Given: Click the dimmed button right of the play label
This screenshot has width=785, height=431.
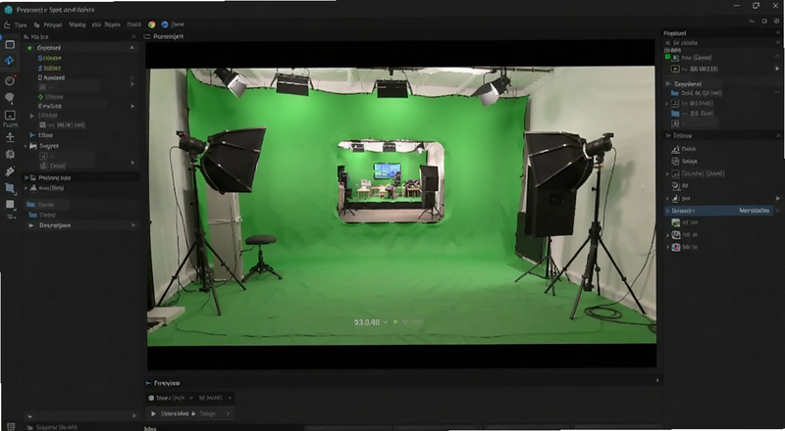Looking at the screenshot, I should pos(207,414).
